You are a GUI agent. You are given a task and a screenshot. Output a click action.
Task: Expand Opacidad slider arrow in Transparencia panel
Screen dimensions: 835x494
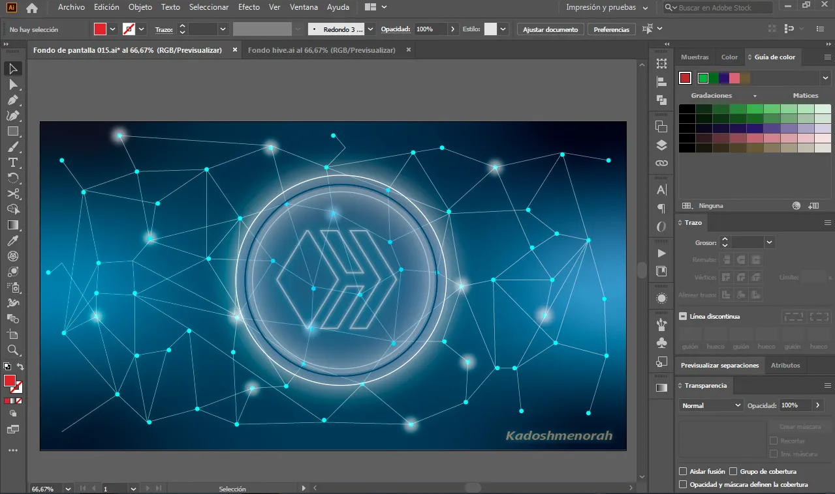pyautogui.click(x=818, y=405)
